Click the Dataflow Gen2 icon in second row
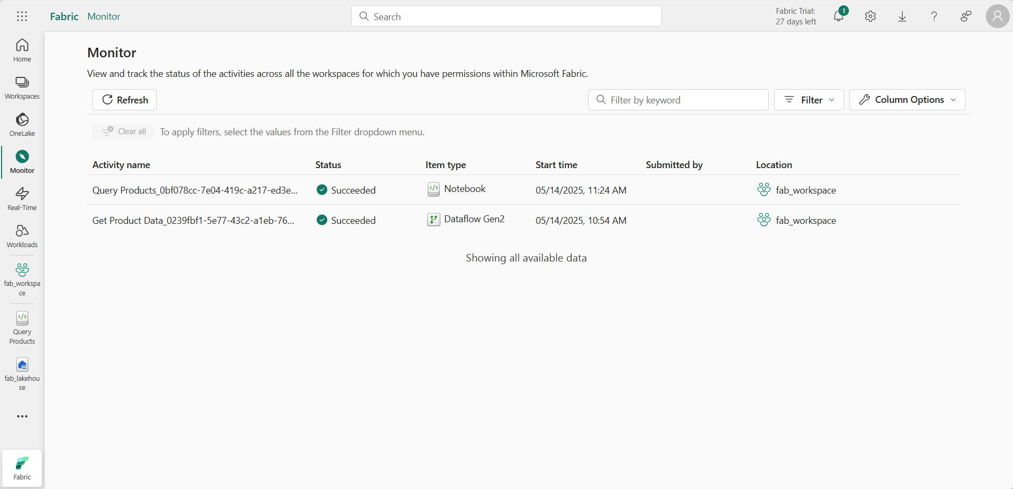 coord(433,220)
